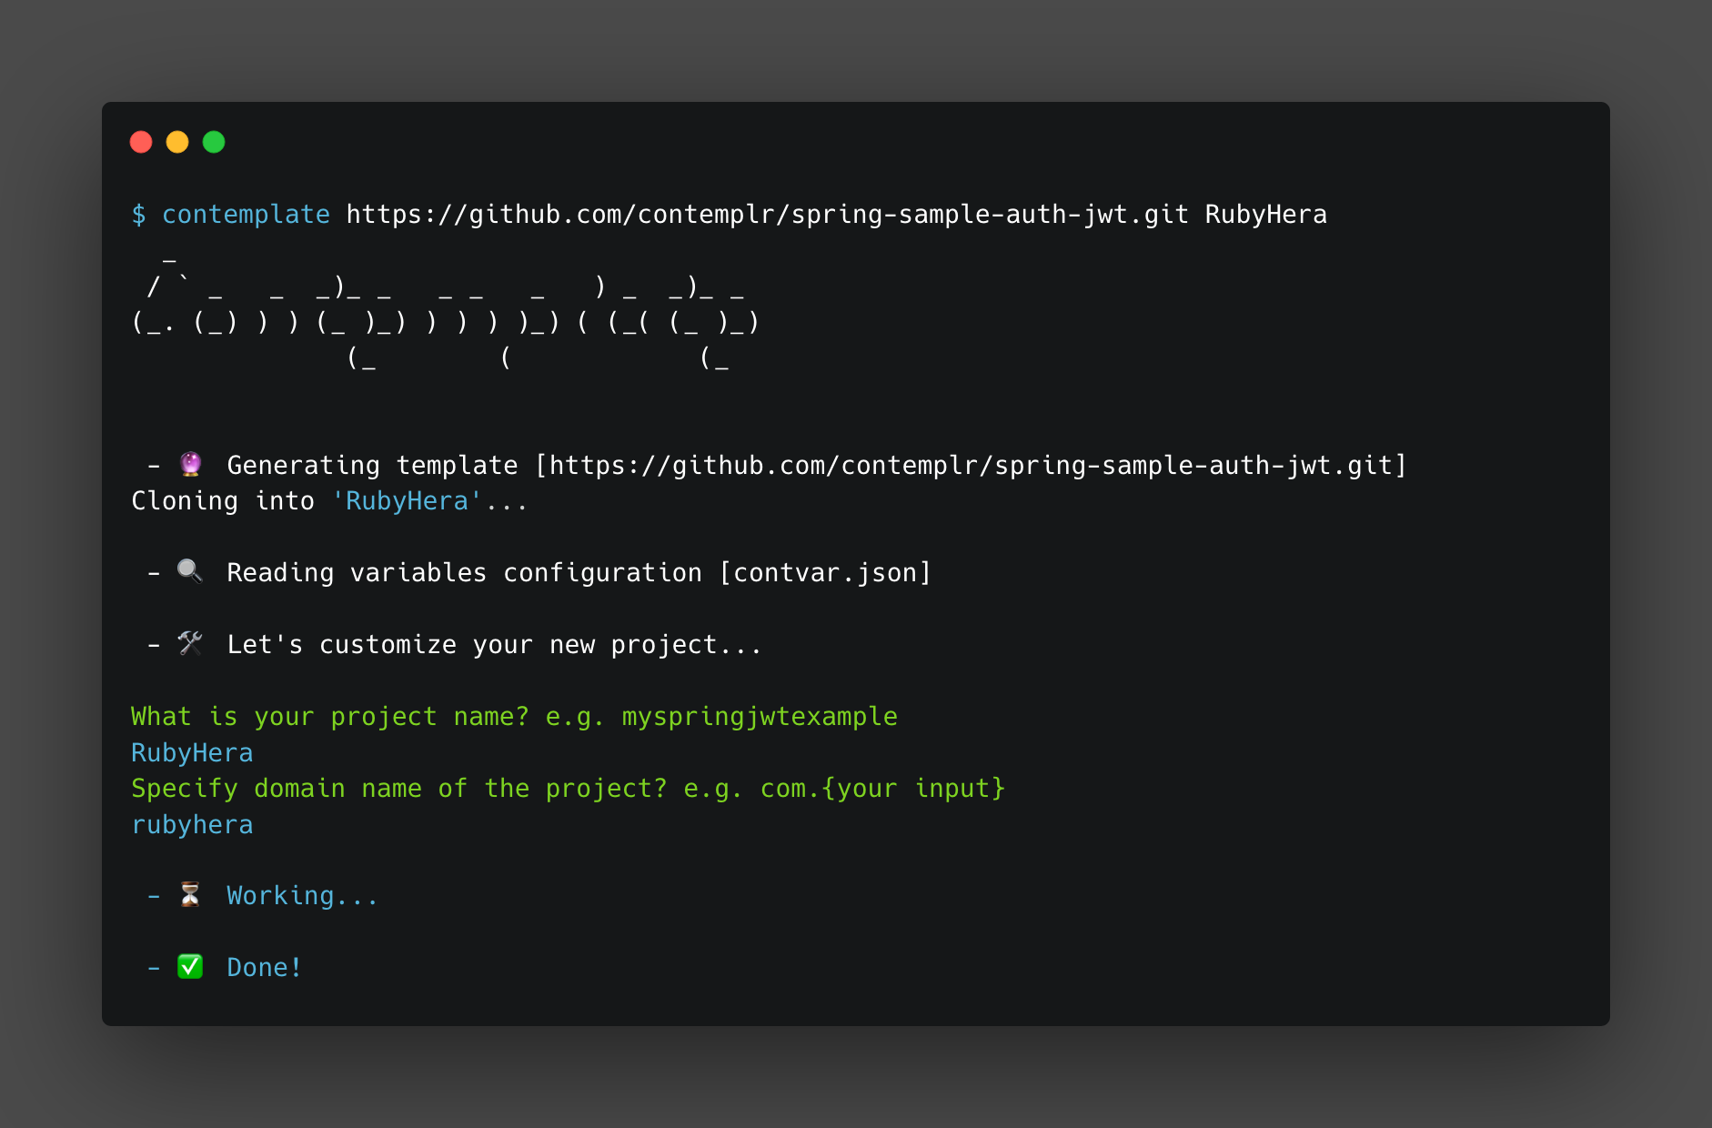Click the lowercase 'rubyhera' domain answer

[x=192, y=825]
